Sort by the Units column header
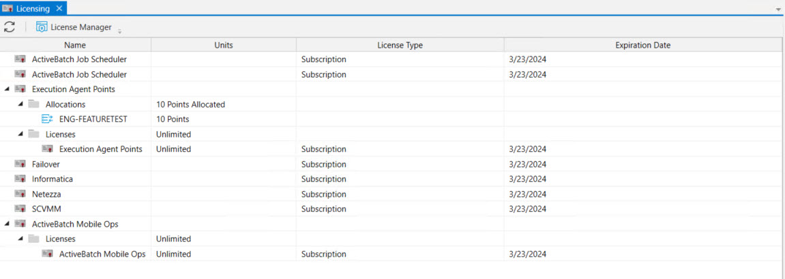Image resolution: width=785 pixels, height=279 pixels. click(223, 45)
